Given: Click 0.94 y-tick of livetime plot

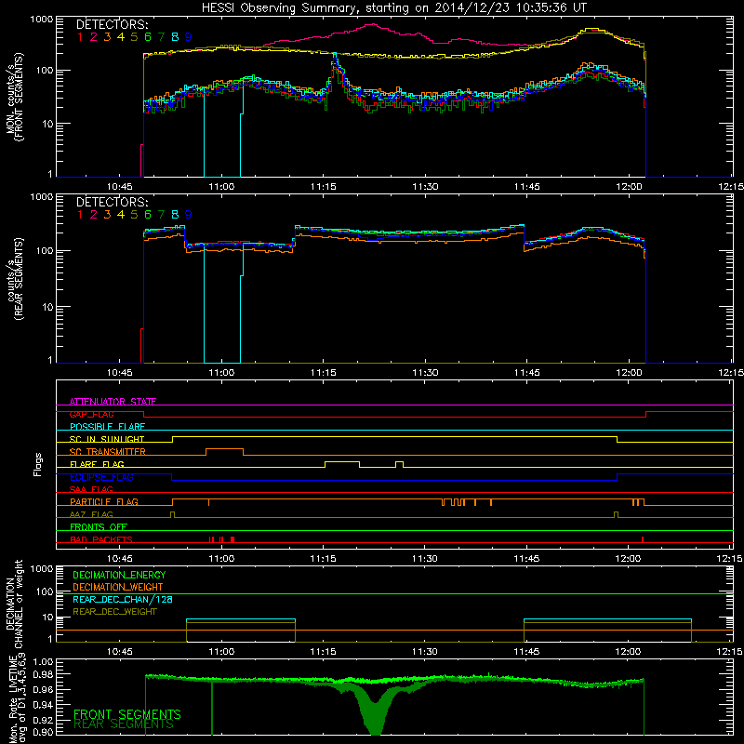Looking at the screenshot, I should 43,704.
